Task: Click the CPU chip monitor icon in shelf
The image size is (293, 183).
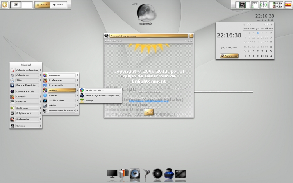Action: point(242,5)
